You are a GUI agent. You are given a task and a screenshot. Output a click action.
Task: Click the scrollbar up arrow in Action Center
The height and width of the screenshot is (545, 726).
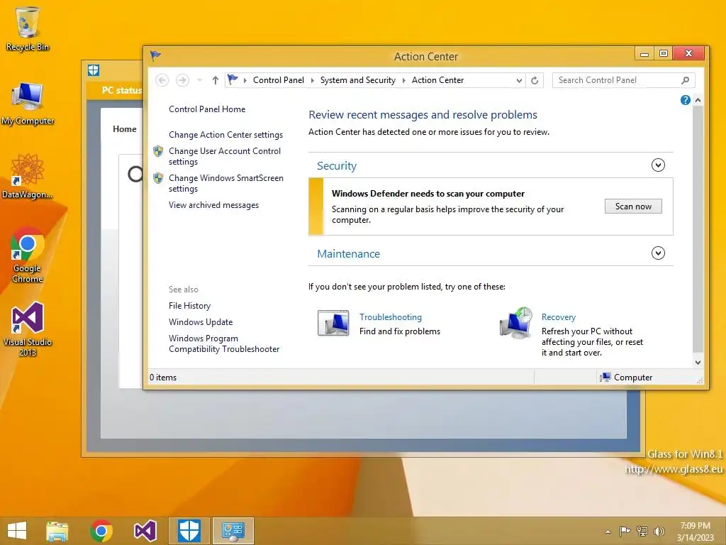[698, 100]
